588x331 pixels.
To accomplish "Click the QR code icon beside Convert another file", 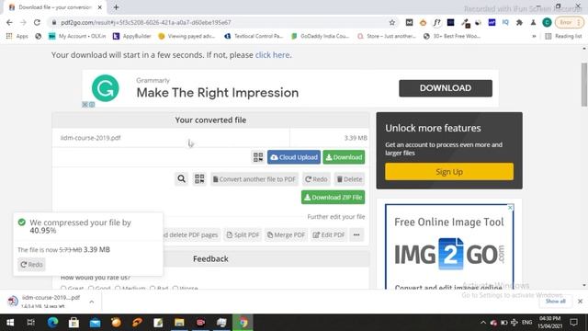I will [199, 179].
